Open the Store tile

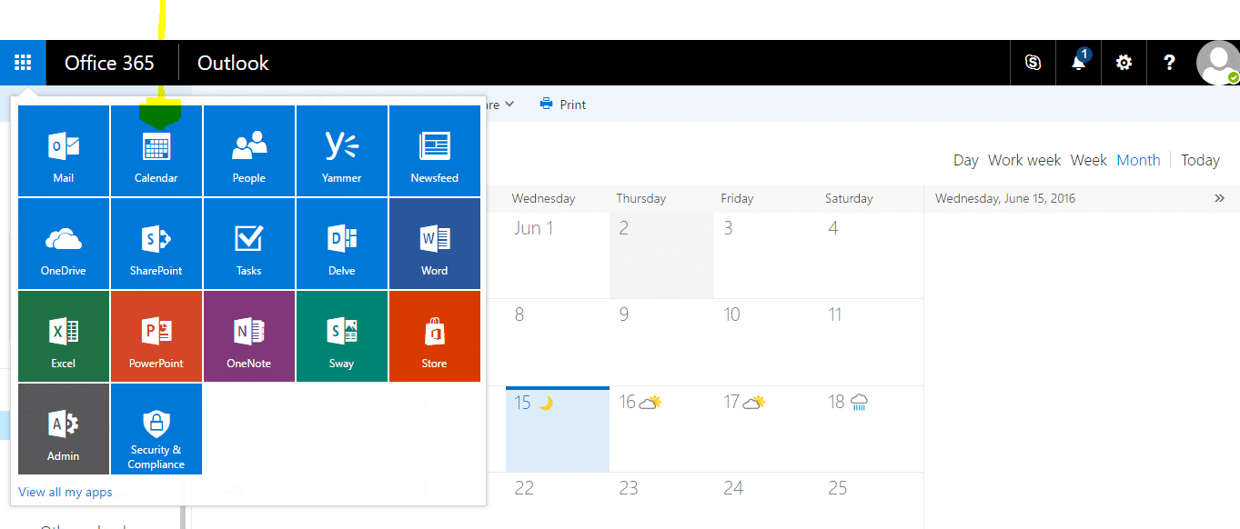(435, 335)
